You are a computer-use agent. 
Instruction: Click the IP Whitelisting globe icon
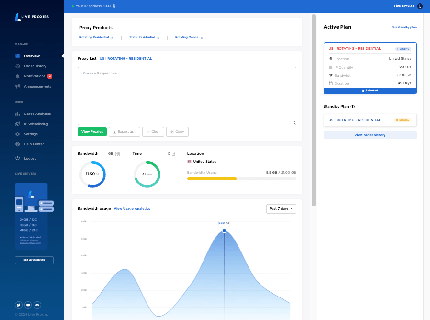click(18, 124)
